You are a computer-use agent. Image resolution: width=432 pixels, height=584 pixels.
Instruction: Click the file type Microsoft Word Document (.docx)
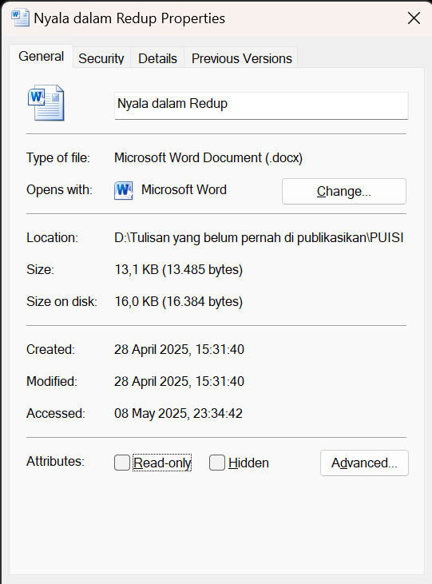coord(208,158)
